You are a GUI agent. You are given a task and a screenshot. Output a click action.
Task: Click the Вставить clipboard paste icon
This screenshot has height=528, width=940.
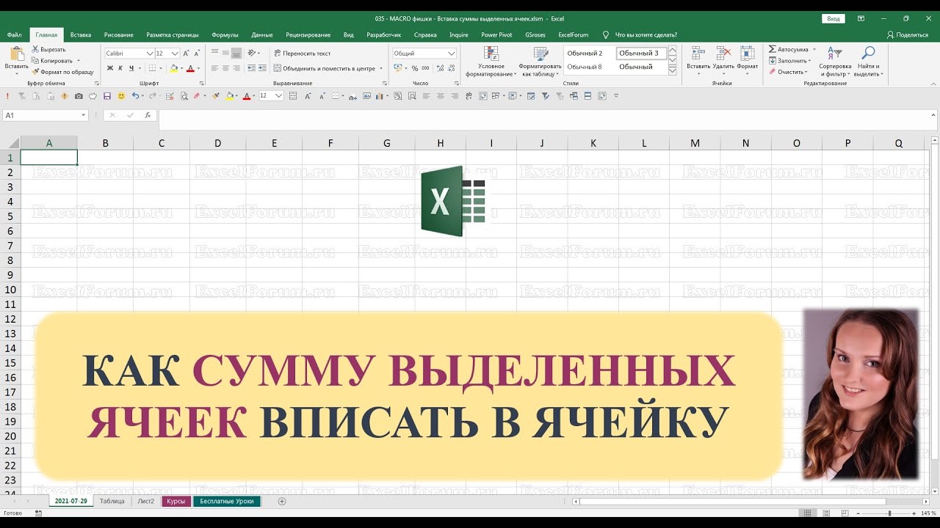click(16, 54)
